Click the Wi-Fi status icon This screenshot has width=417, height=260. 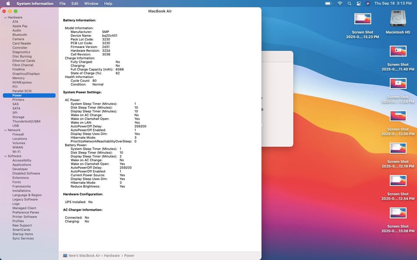pyautogui.click(x=340, y=3)
